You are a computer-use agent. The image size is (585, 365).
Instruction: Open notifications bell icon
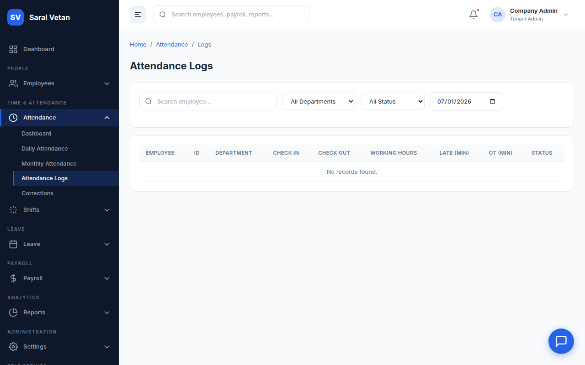tap(473, 15)
